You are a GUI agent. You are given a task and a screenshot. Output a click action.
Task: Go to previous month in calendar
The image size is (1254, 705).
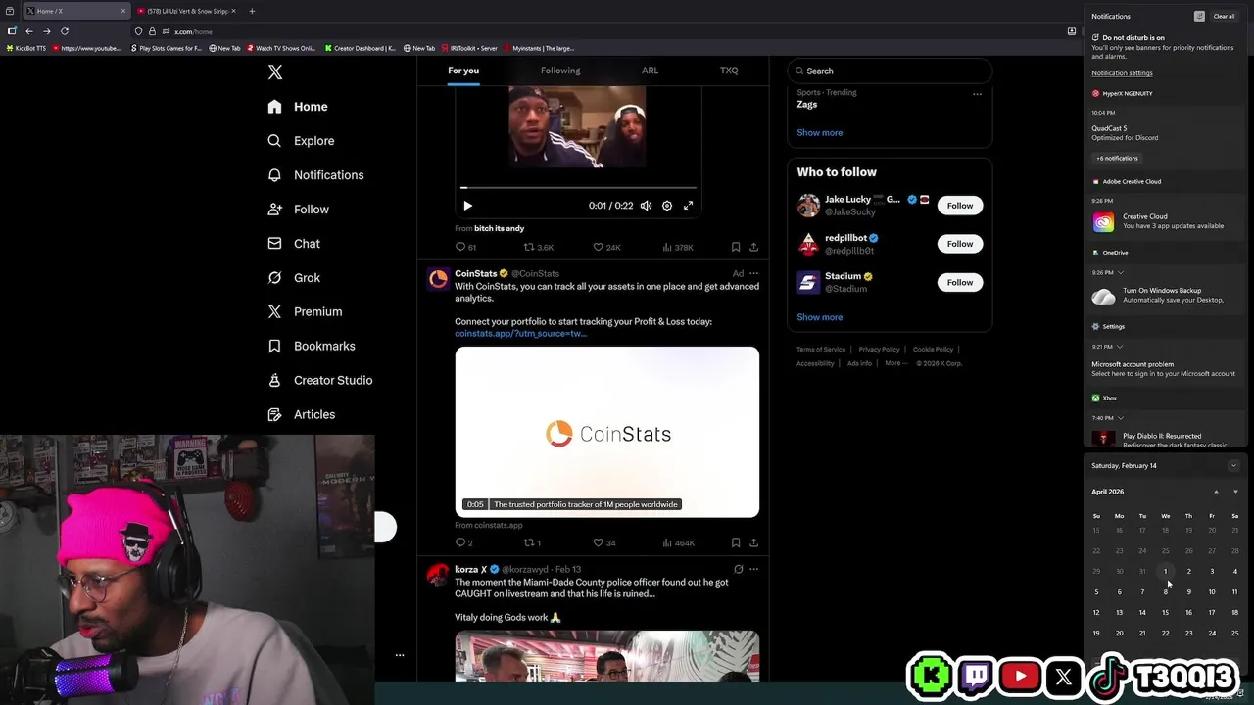point(1216,492)
